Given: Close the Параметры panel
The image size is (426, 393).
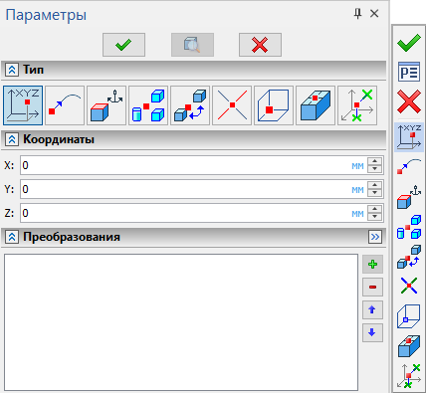Looking at the screenshot, I should 374,14.
